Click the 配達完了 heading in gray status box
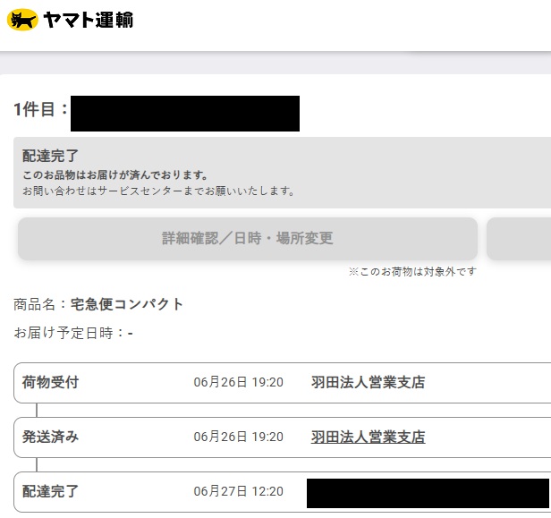 tap(50, 156)
